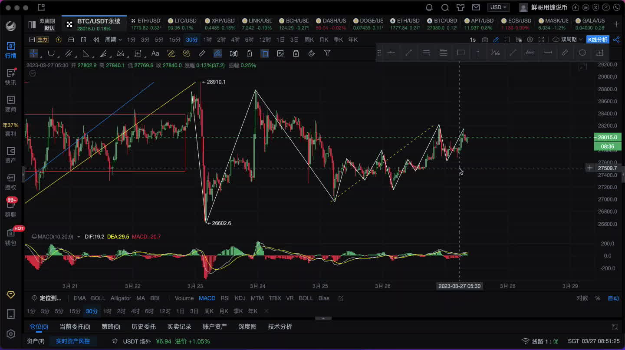
Task: Enable the BOLL main chart overlay
Action: click(x=98, y=298)
